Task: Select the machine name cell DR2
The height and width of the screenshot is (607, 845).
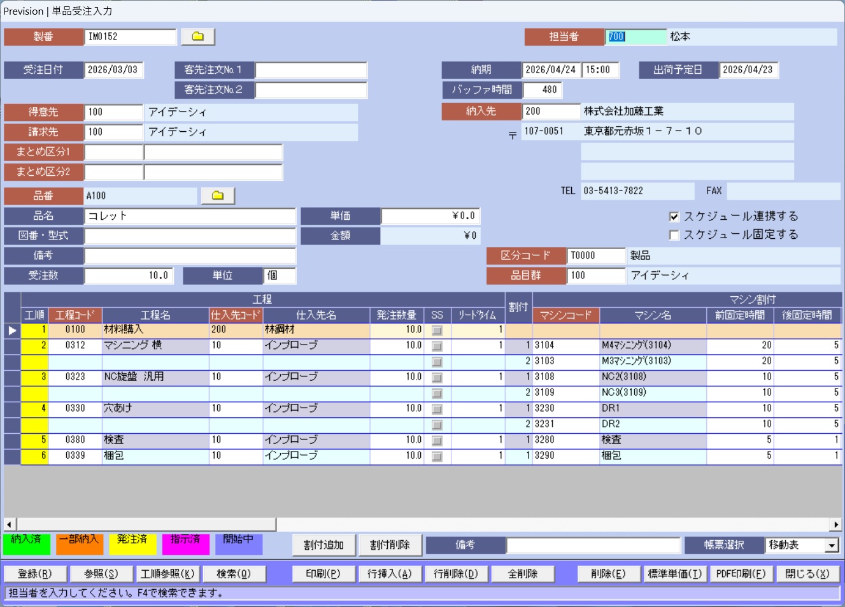Action: click(653, 425)
